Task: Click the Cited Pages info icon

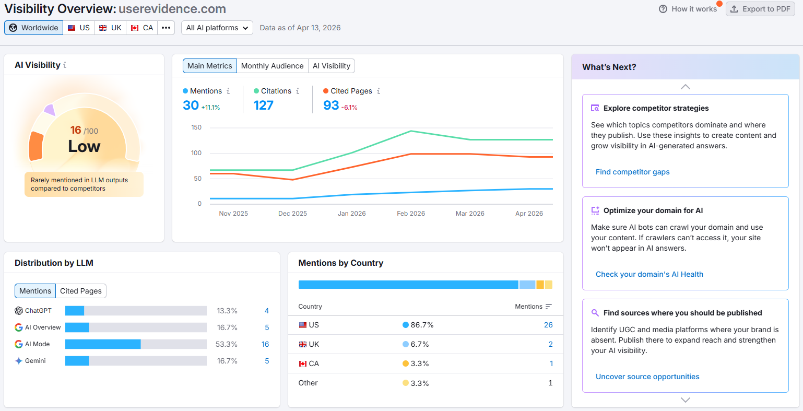Action: [379, 91]
